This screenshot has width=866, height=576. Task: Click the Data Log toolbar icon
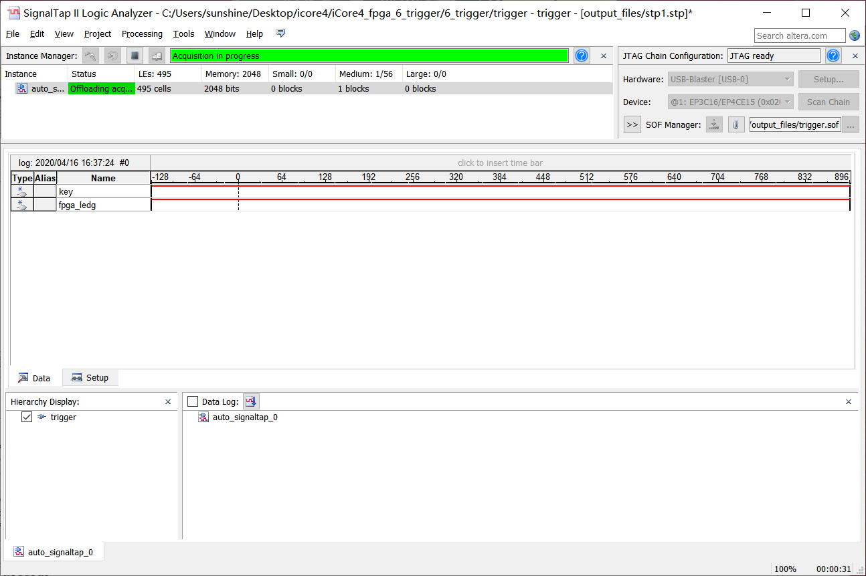tap(251, 401)
